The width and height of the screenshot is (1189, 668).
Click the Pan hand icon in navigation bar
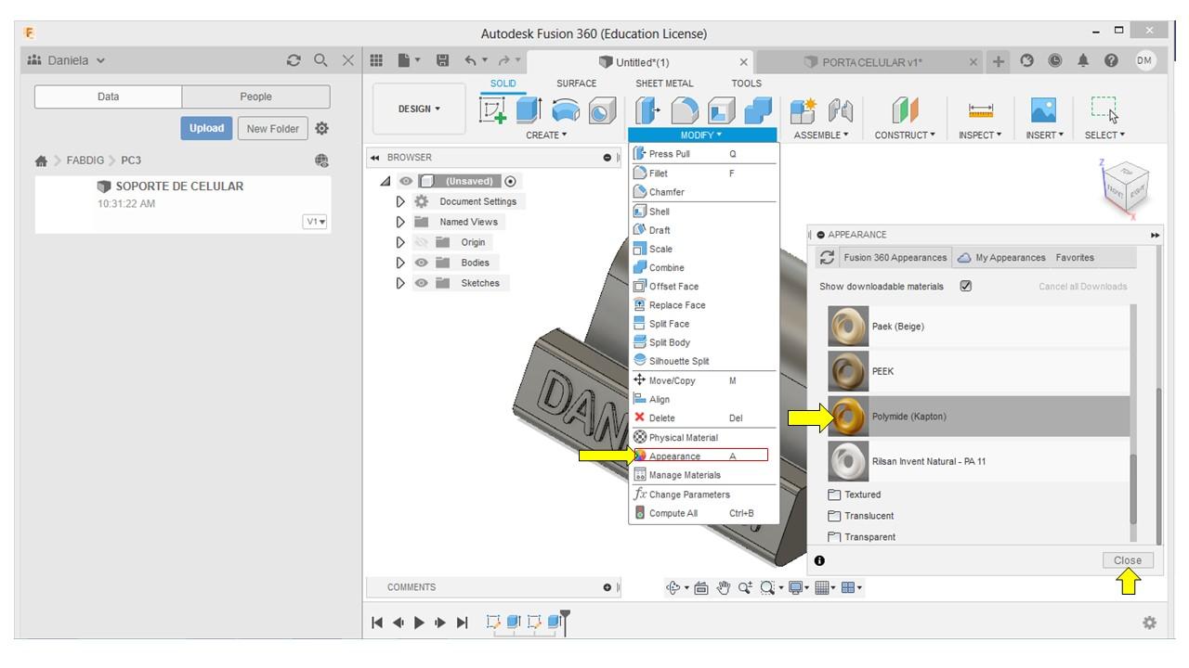click(x=724, y=587)
